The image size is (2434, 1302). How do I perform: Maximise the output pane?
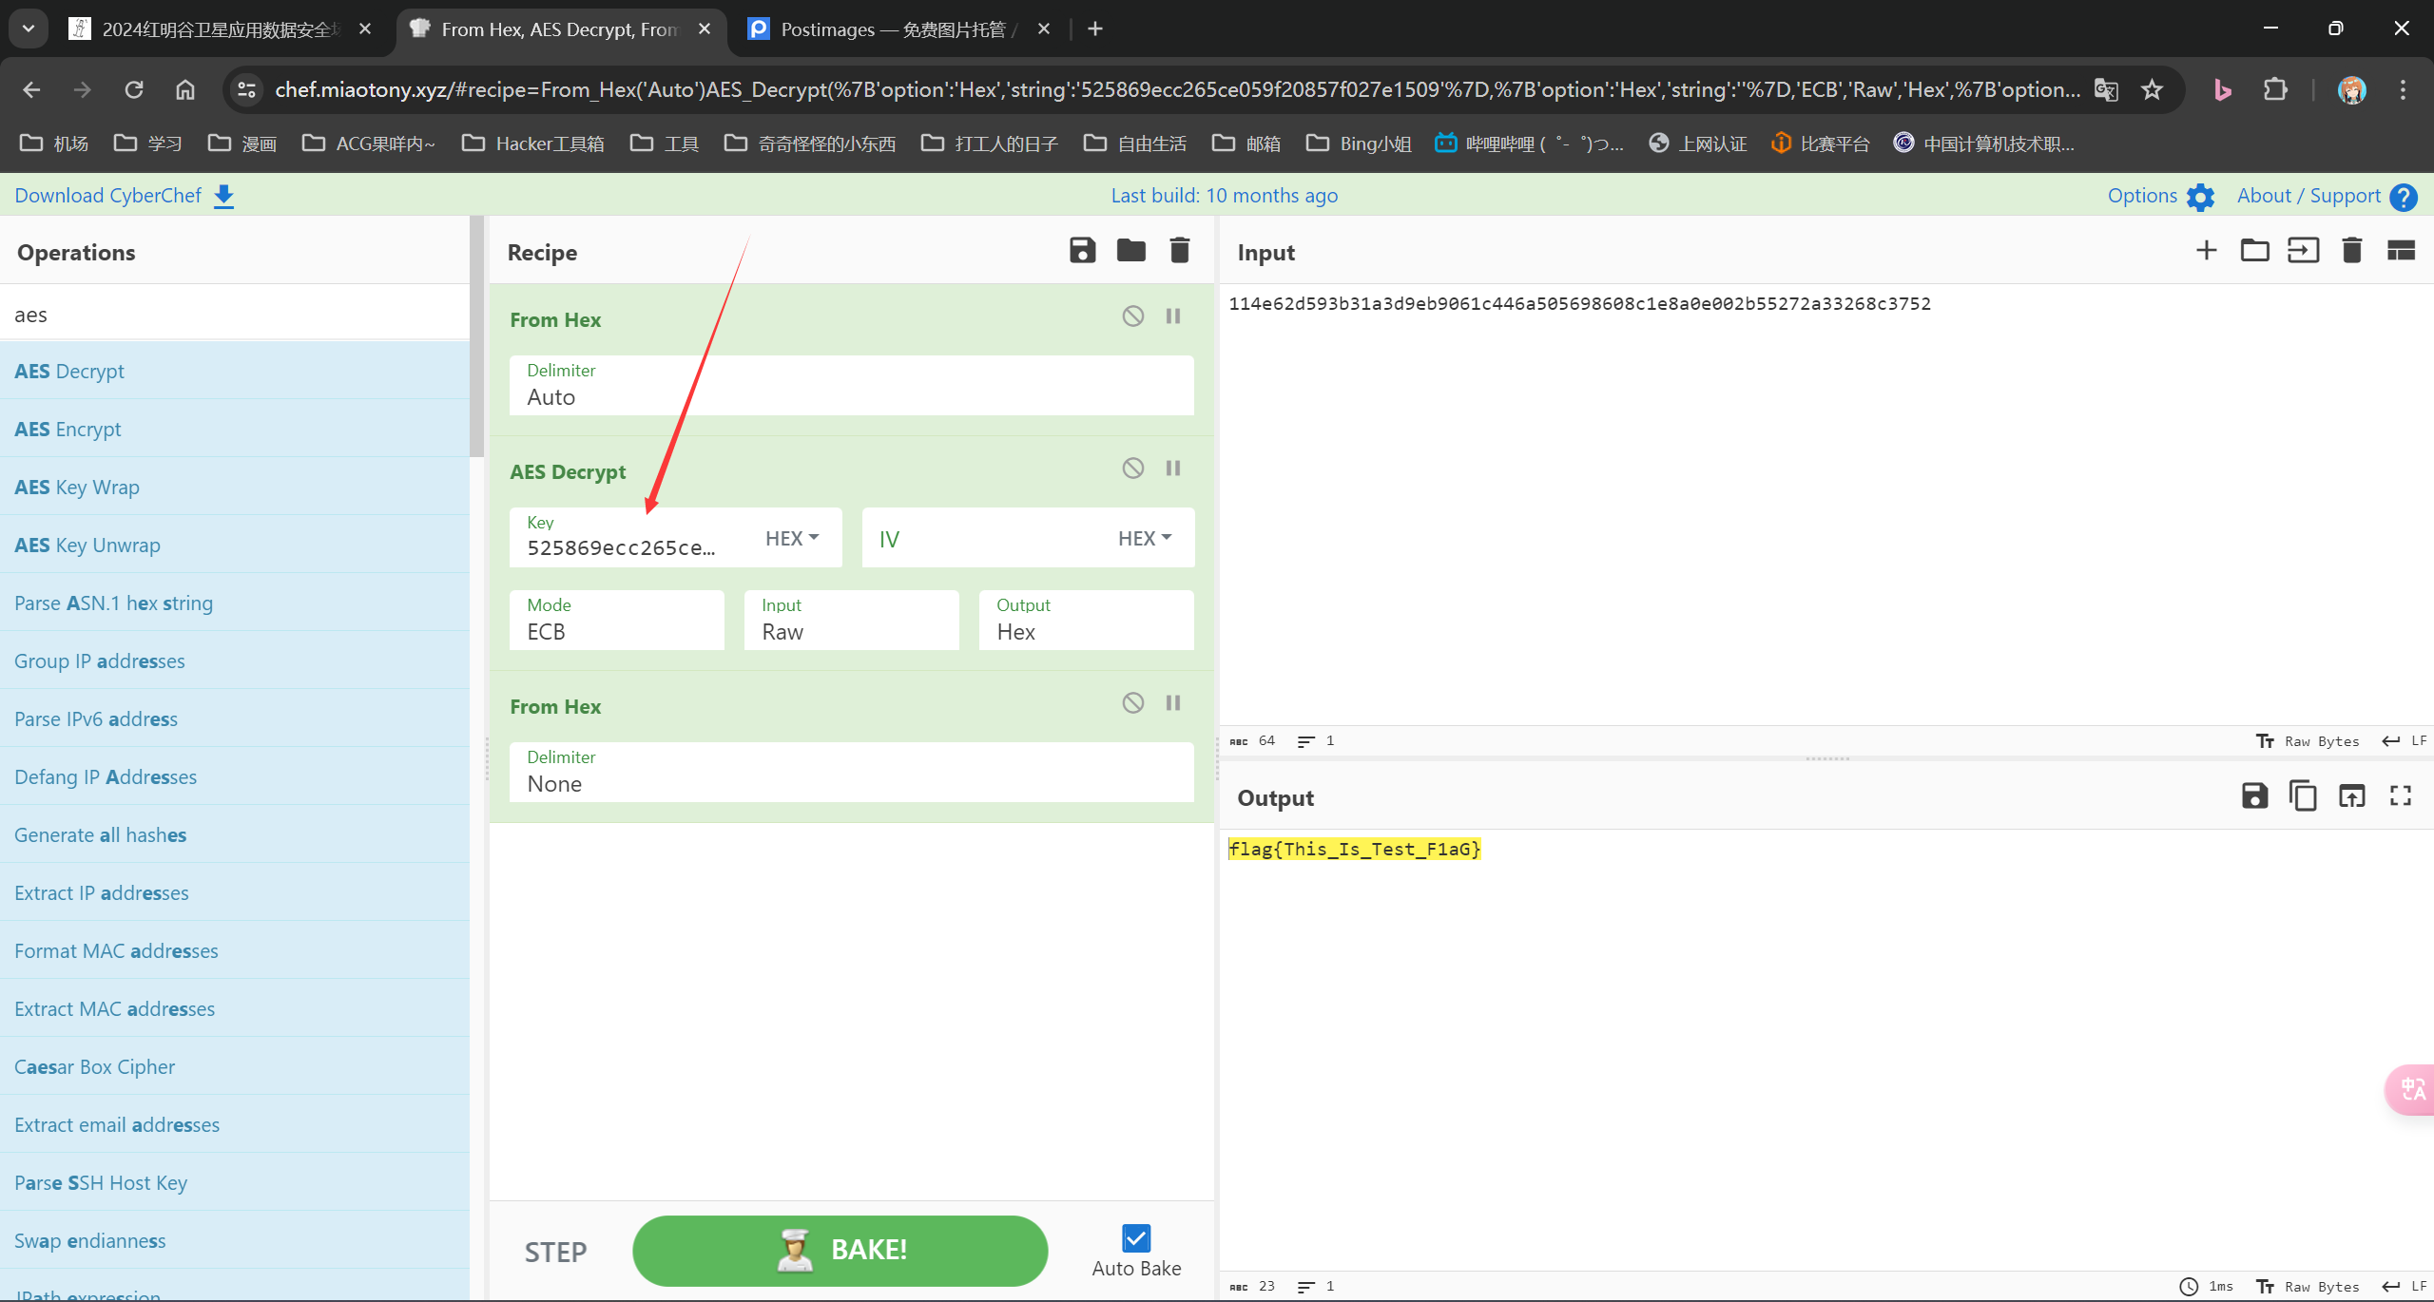pyautogui.click(x=2400, y=796)
